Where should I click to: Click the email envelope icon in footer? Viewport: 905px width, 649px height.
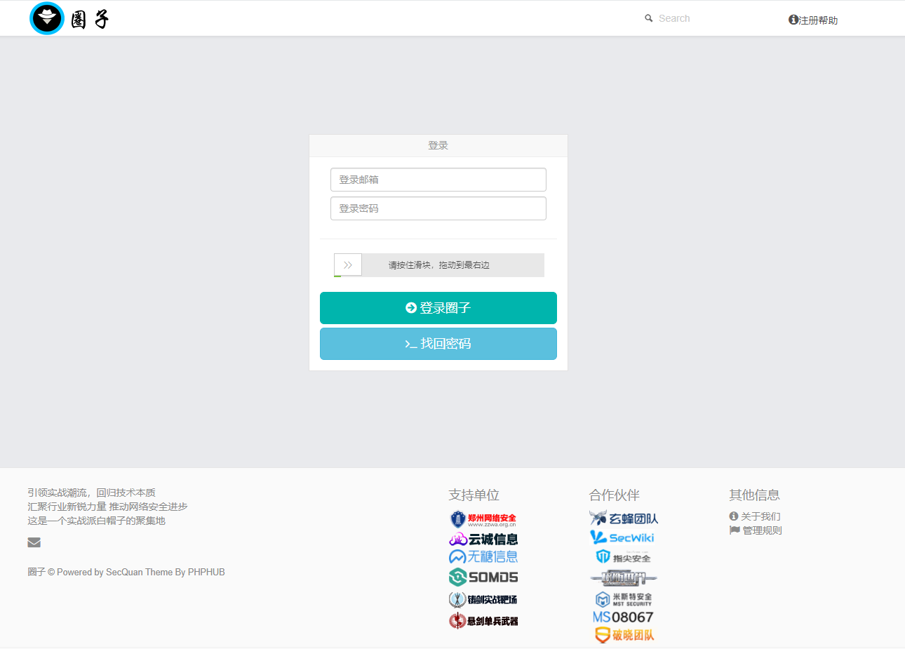click(x=34, y=542)
